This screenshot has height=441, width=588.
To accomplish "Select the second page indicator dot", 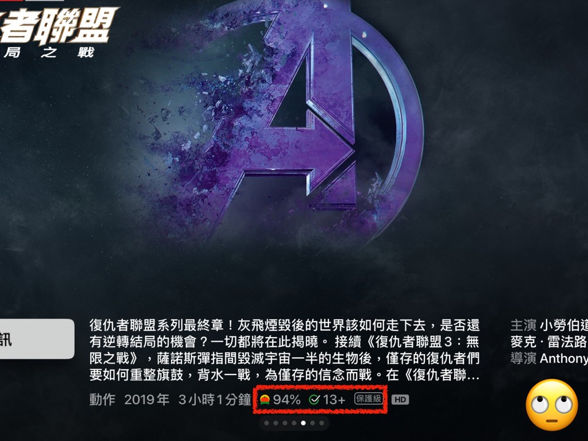I will pyautogui.click(x=276, y=423).
